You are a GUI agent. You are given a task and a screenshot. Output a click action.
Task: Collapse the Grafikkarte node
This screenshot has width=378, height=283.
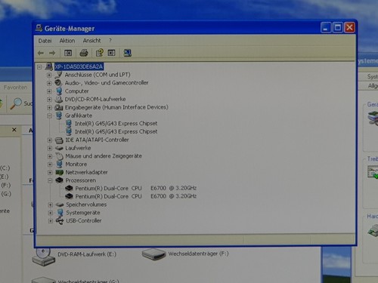pos(49,115)
